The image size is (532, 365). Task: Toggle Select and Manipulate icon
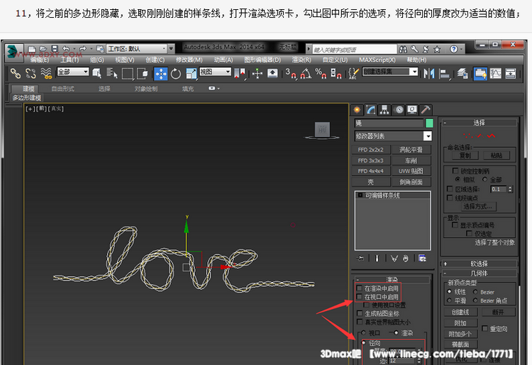point(257,73)
